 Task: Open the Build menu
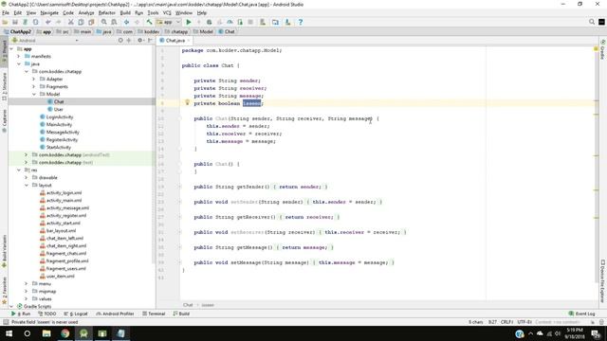[x=125, y=12]
